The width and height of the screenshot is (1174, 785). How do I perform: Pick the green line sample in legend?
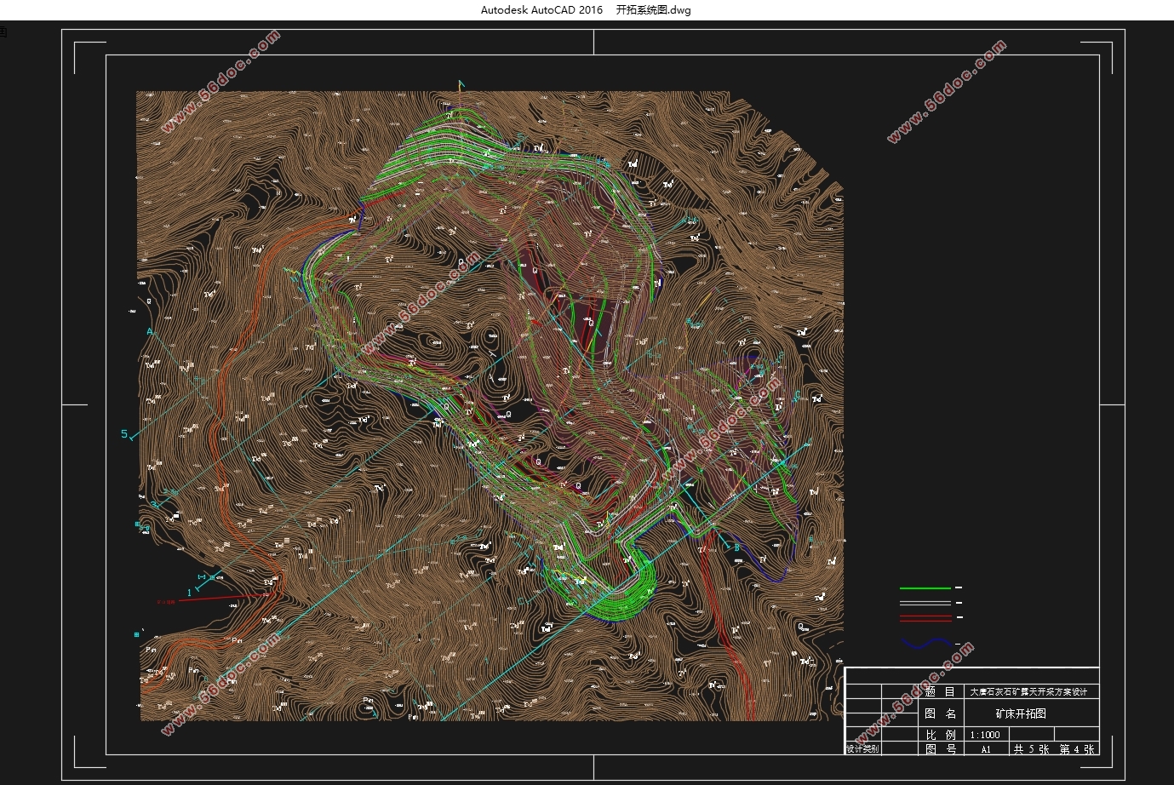(925, 587)
